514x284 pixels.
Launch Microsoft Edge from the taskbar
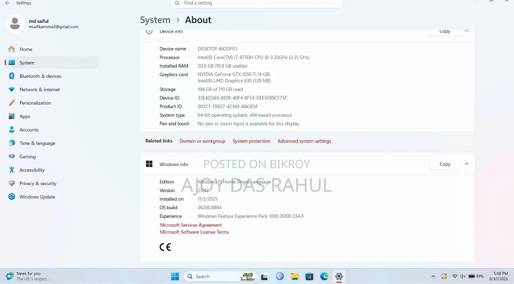point(324,276)
